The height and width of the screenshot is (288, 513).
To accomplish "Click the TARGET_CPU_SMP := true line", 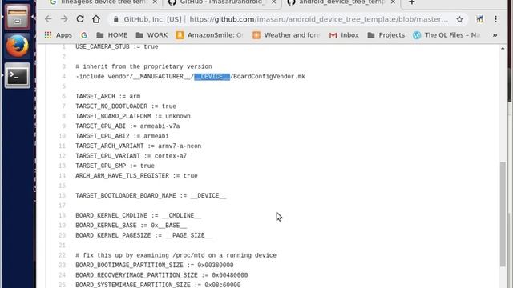I will pos(115,166).
